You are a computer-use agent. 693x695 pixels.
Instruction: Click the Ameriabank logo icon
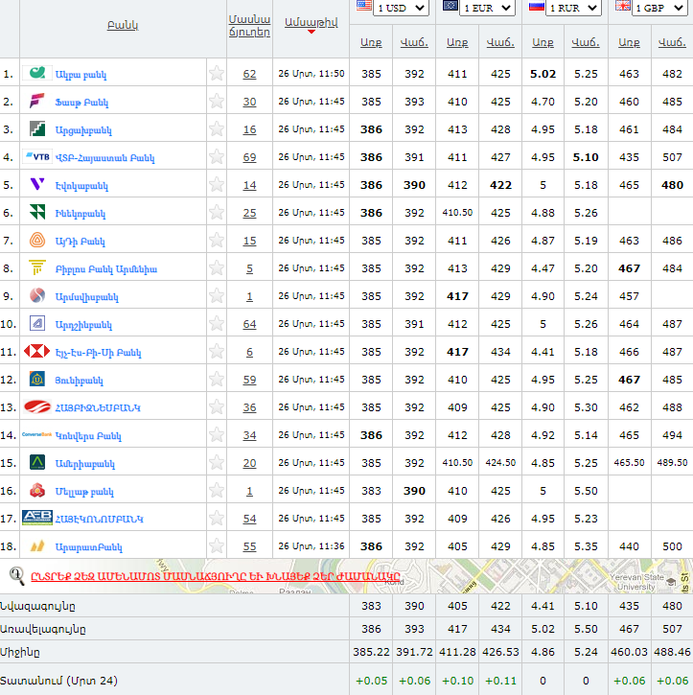click(x=37, y=462)
